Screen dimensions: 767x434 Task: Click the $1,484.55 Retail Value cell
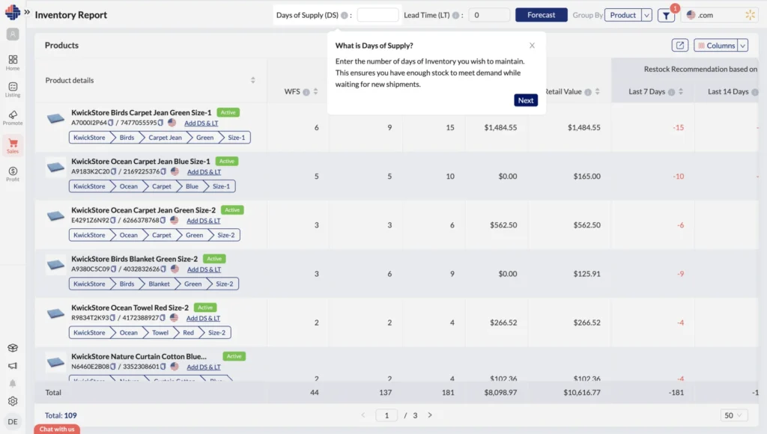point(583,127)
